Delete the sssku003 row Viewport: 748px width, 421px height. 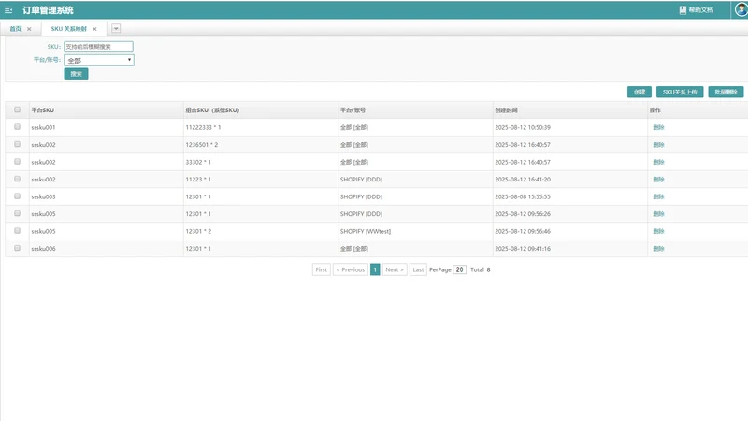tap(658, 196)
